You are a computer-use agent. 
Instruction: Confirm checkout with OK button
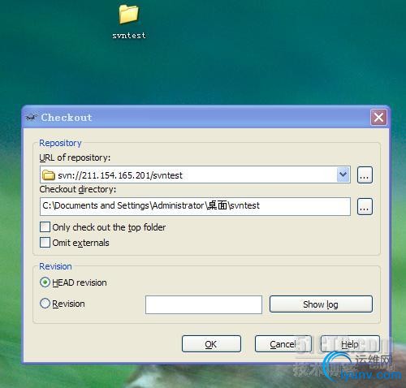click(x=211, y=344)
